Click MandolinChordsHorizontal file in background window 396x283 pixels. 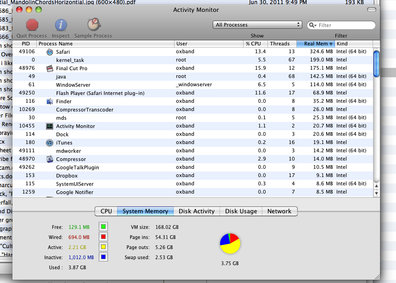[x=68, y=2]
